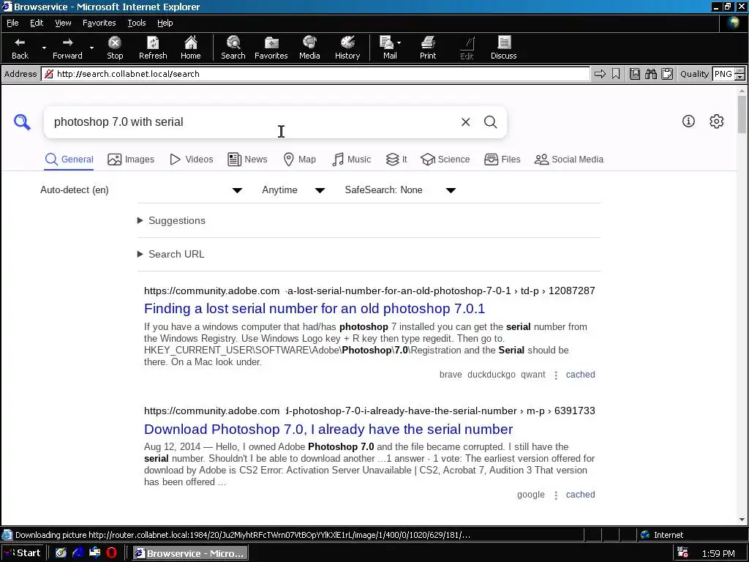Switch to the News search tab
Viewport: 749px width, 562px height.
(247, 160)
